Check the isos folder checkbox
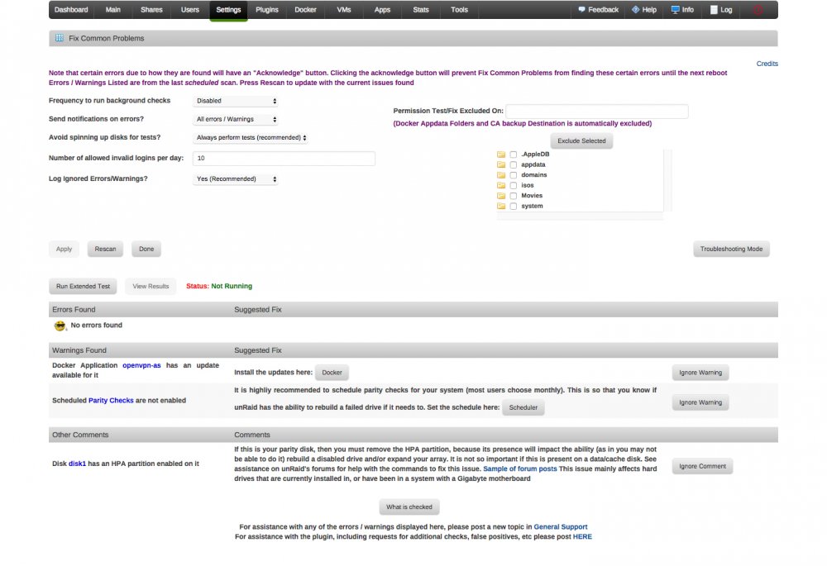 pyautogui.click(x=514, y=186)
